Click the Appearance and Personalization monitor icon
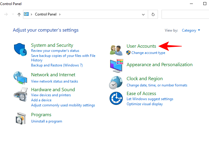The image size is (209, 149). (x=116, y=66)
